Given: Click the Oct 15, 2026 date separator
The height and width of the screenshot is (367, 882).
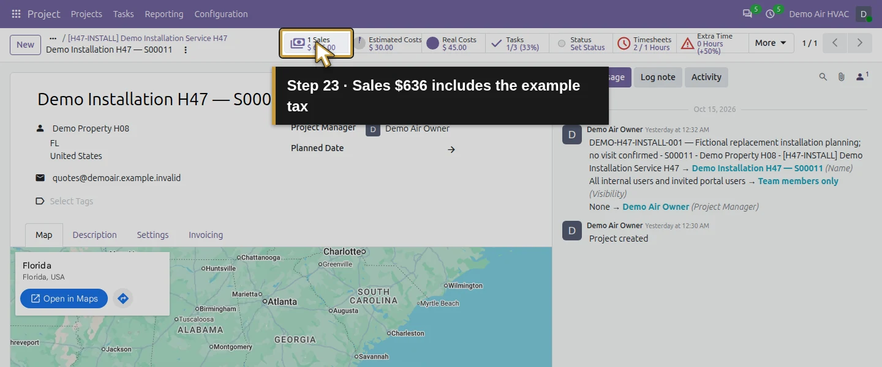Looking at the screenshot, I should click(x=715, y=109).
